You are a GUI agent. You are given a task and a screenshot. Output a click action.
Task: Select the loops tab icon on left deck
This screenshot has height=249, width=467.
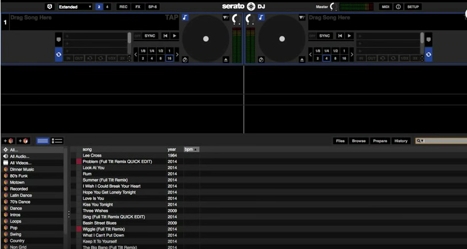point(58,54)
